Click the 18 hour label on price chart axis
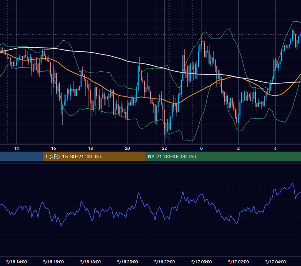This screenshot has width=301, height=266. pyautogui.click(x=90, y=149)
